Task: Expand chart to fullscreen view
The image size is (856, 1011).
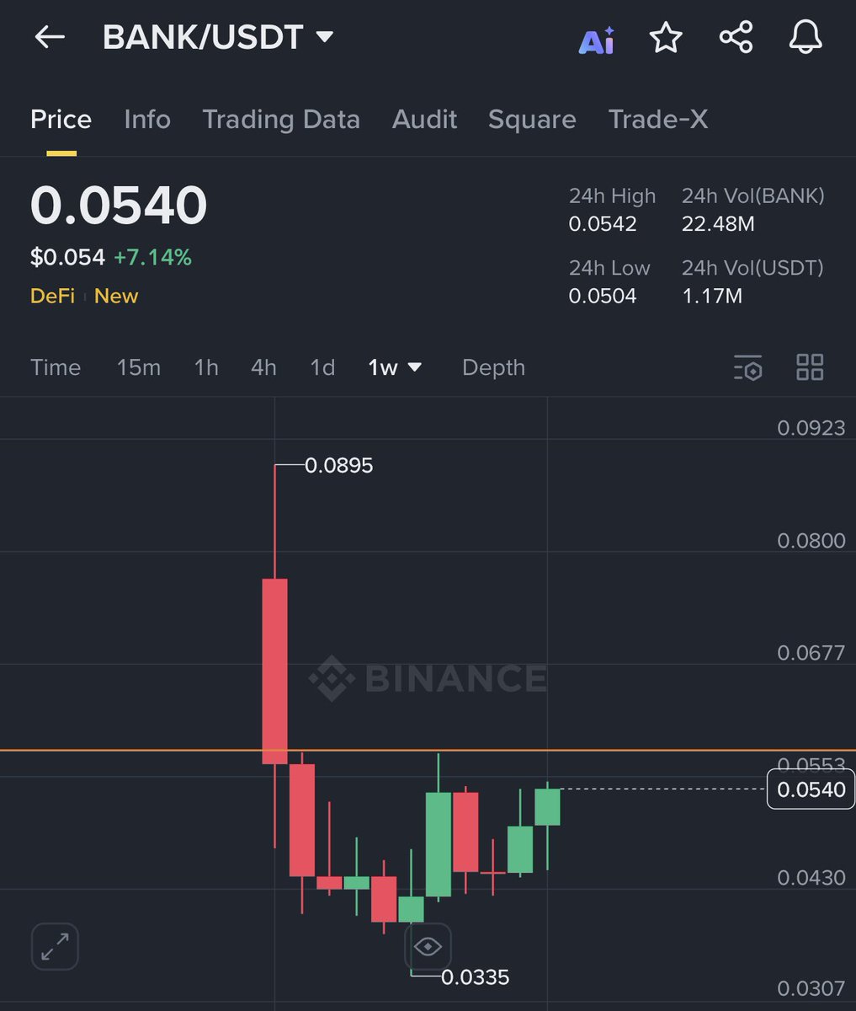Action: [54, 946]
